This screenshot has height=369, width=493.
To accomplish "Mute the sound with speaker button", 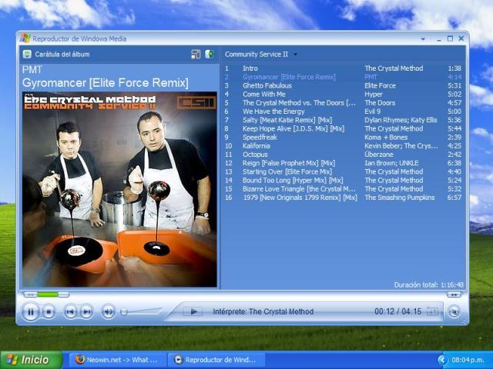I will coord(108,311).
